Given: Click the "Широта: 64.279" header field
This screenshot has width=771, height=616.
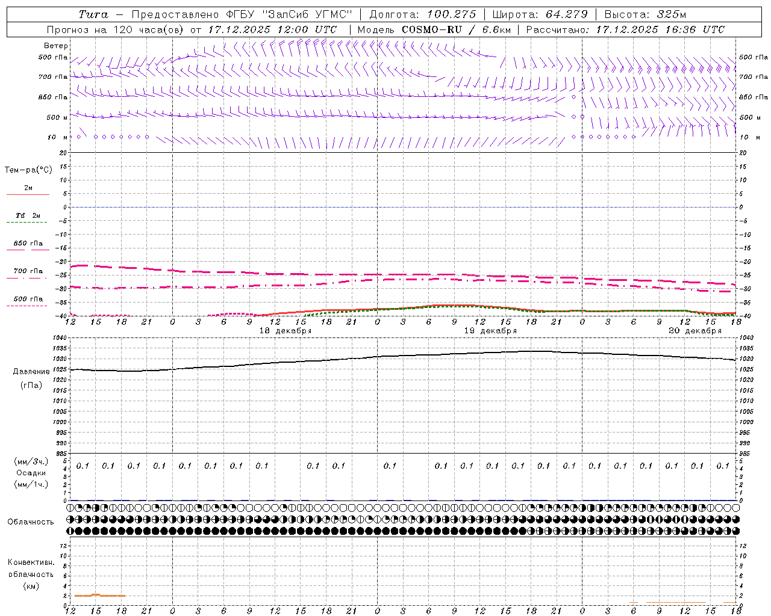Looking at the screenshot, I should click(540, 14).
